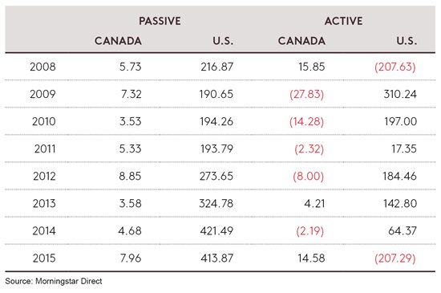Select the red value (27.83) for 2009
Viewport: 441px width, 293px height.
(x=306, y=94)
